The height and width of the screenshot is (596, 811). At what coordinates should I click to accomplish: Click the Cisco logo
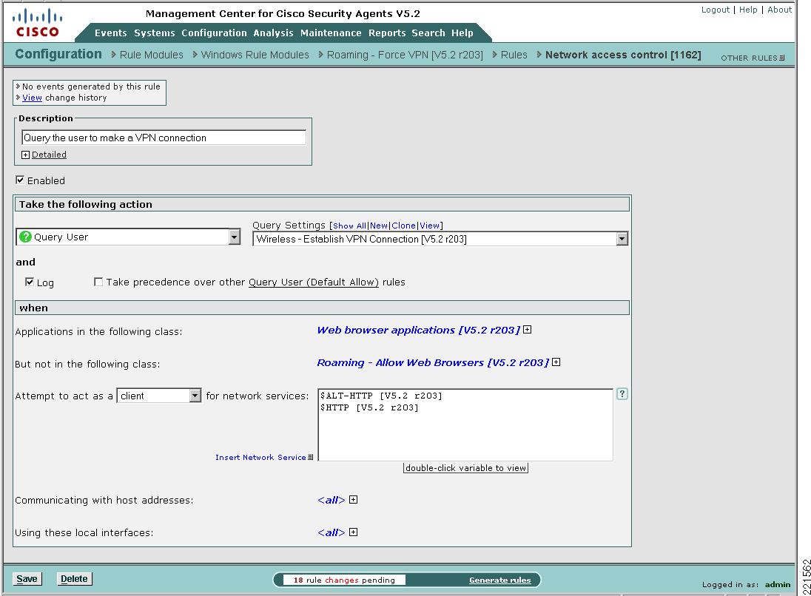(37, 23)
